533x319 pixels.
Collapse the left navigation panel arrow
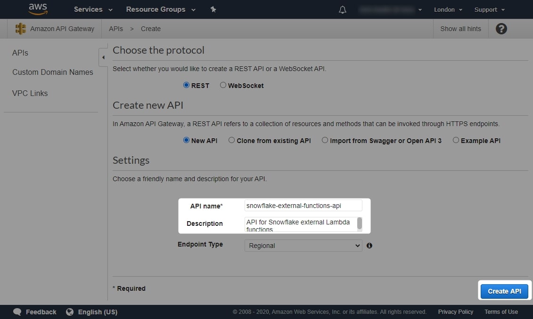103,57
